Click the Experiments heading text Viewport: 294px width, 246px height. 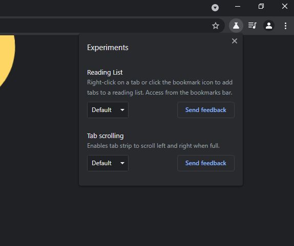click(x=108, y=48)
